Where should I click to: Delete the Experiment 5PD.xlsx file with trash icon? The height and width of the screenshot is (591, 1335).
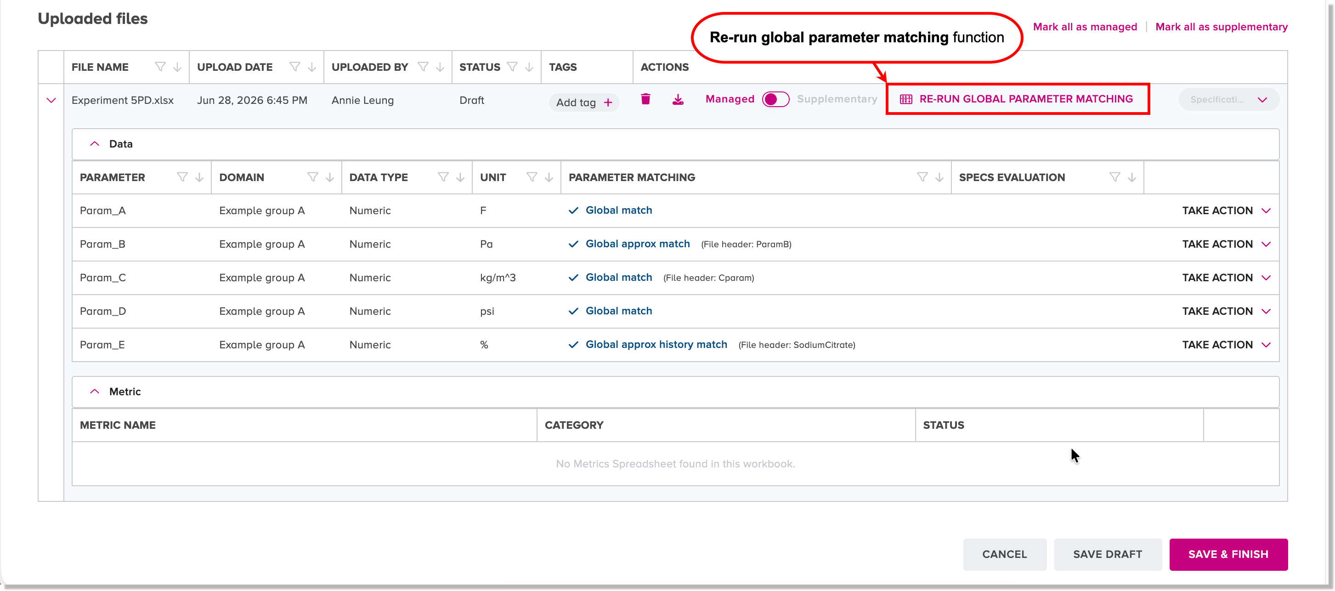tap(645, 99)
